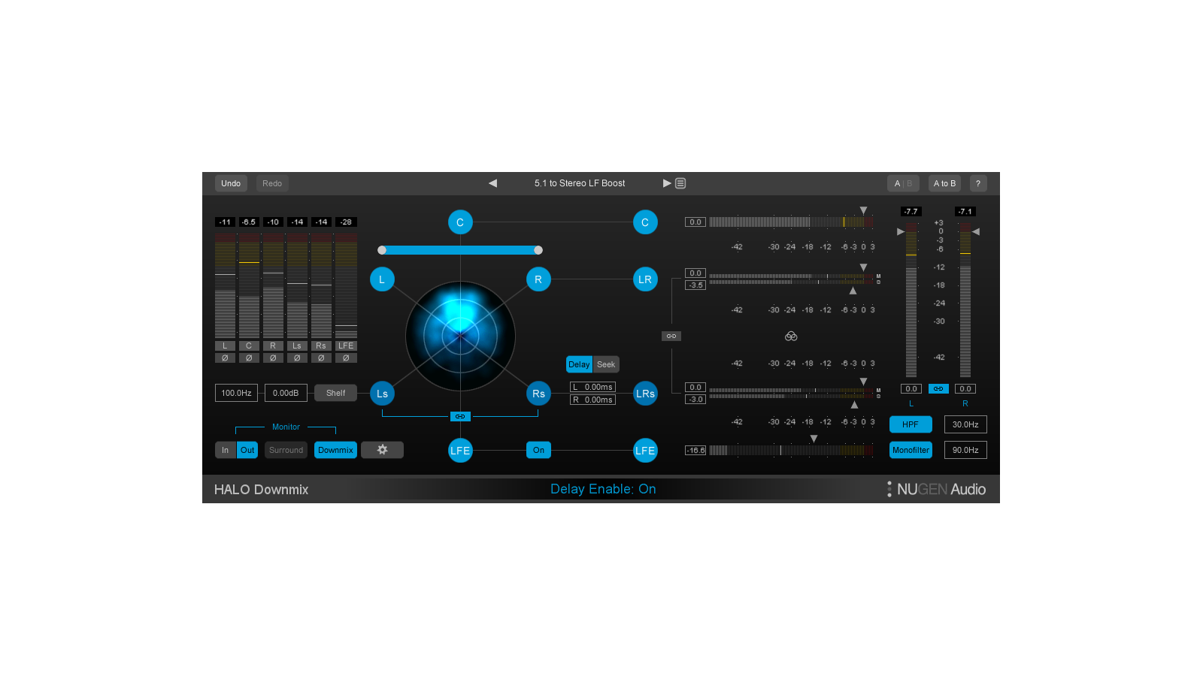Edit the LRs side level -3.0 field
1203x676 pixels.
tap(695, 400)
